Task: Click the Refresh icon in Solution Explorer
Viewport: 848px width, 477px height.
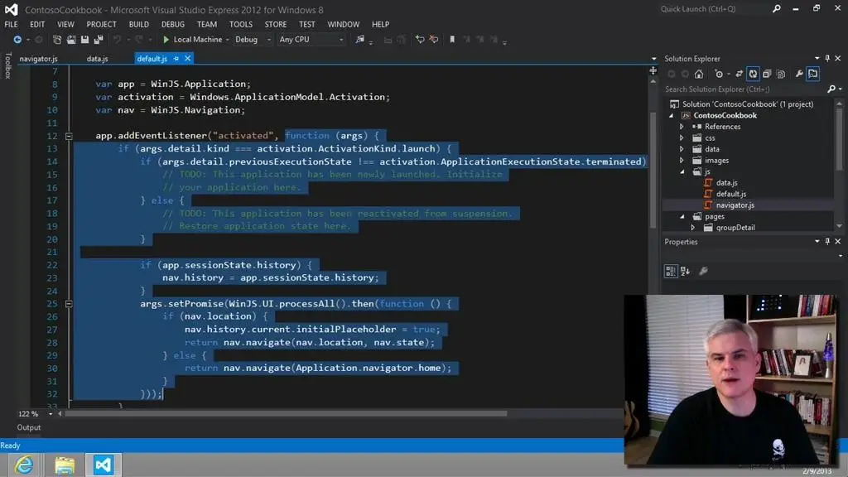Action: (x=753, y=74)
